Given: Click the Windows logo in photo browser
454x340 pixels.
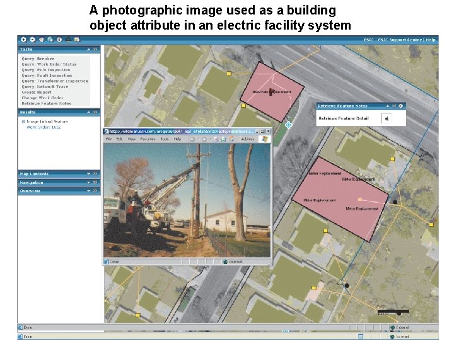Looking at the screenshot, I should click(265, 139).
